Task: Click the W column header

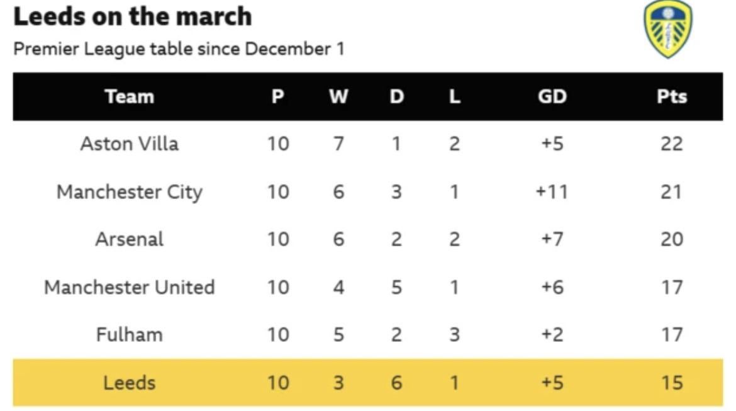Action: coord(338,96)
